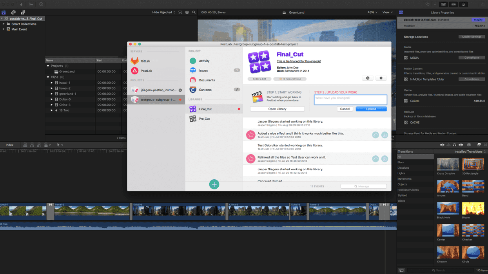Click the blue Upload button
This screenshot has height=274, width=488.
[371, 109]
